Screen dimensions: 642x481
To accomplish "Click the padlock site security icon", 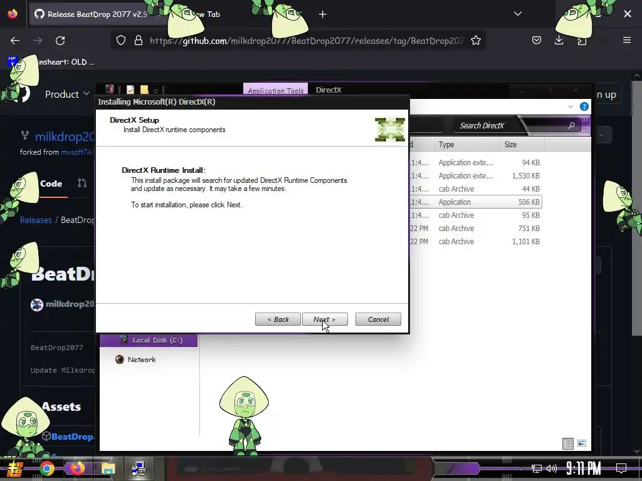I will (139, 41).
